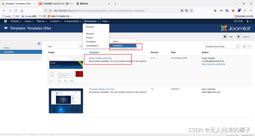Open the Template ascending sort dropdown
The width and height of the screenshot is (255, 136).
pos(222,46)
